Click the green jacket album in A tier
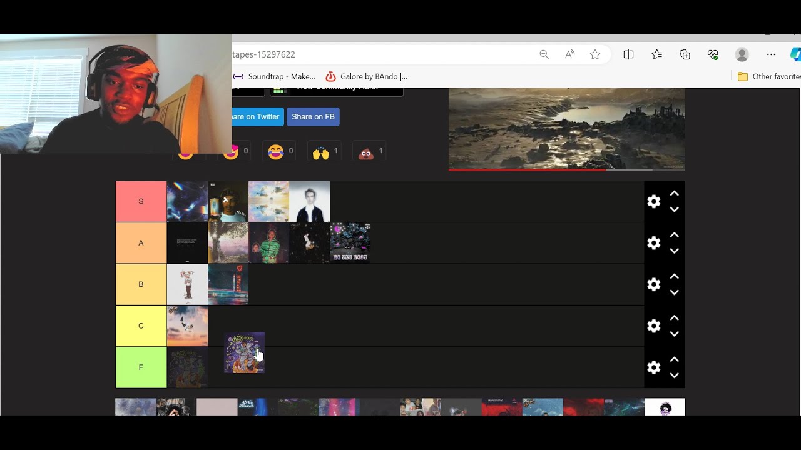The width and height of the screenshot is (801, 450). tap(268, 243)
